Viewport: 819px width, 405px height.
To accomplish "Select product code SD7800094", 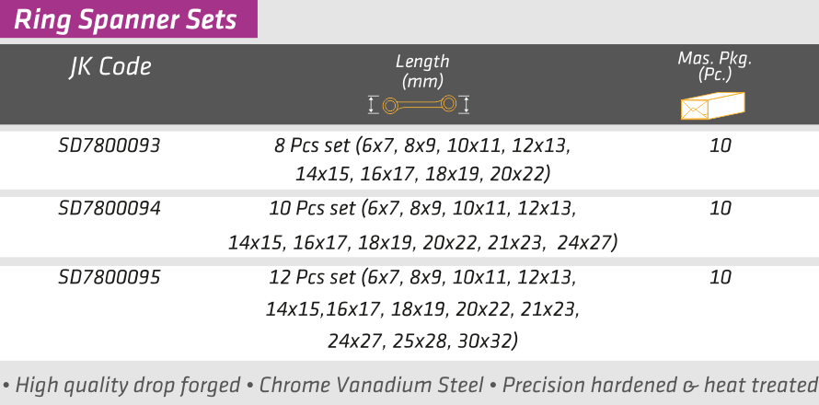I will pos(109,209).
